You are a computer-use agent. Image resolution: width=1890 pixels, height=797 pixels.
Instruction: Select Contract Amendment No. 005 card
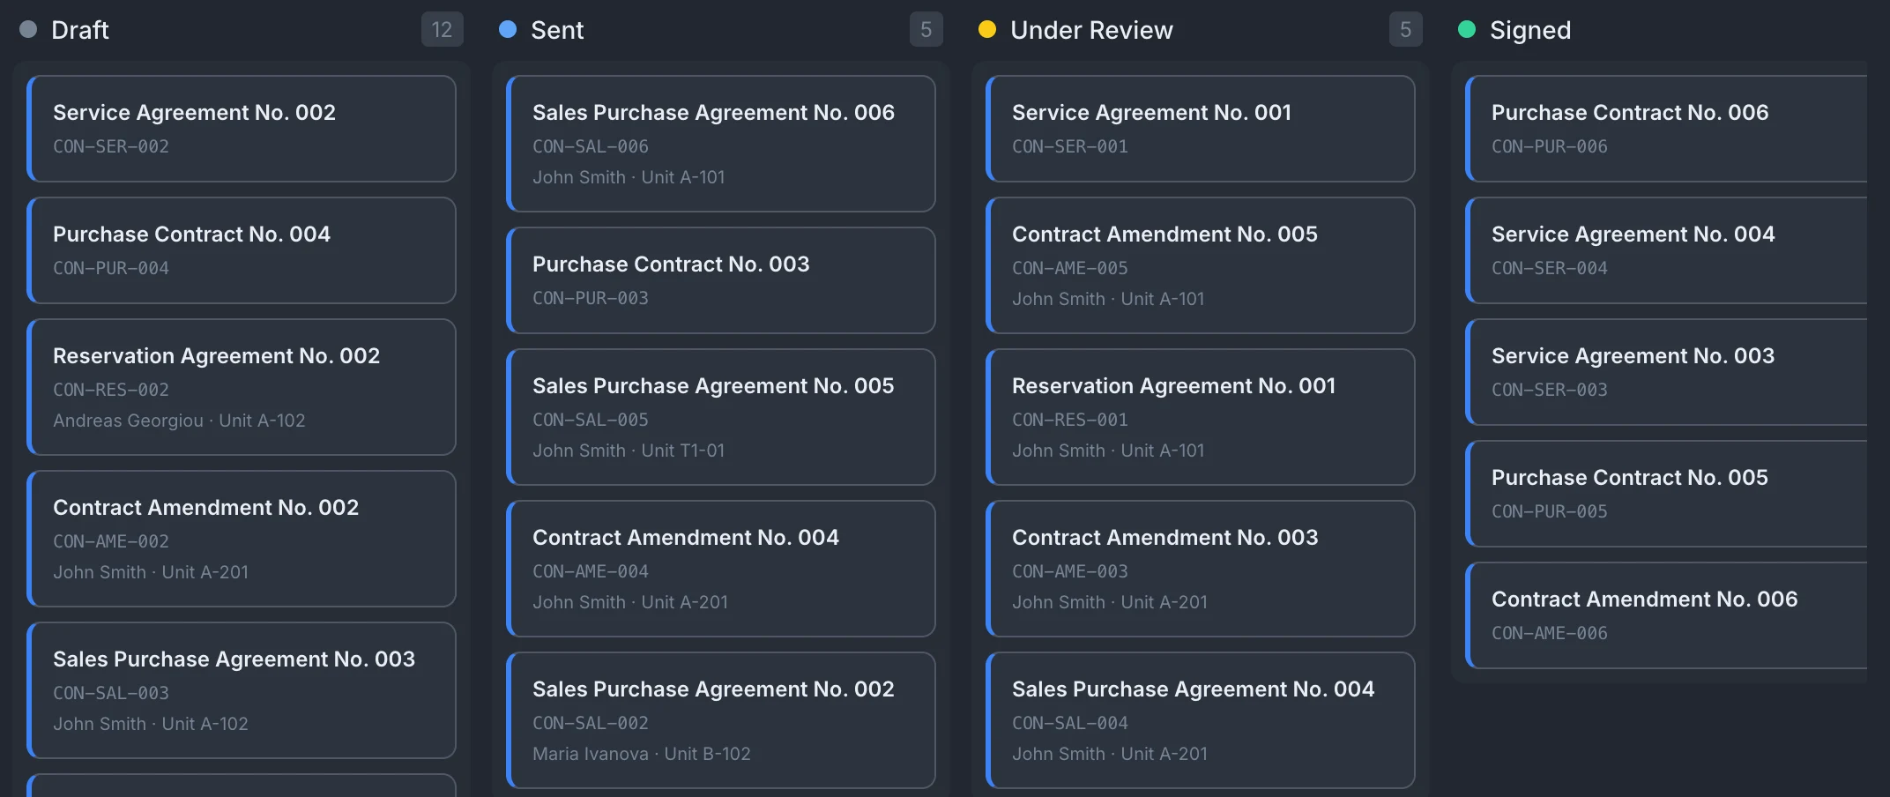pos(1201,265)
